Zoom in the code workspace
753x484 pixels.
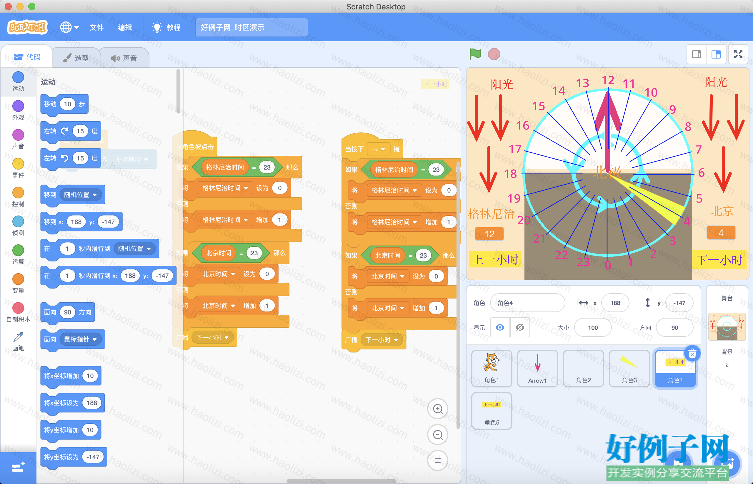[x=438, y=409]
